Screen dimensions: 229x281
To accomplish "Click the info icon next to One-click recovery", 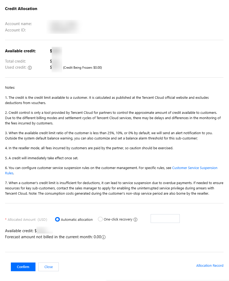I will coord(136,219).
